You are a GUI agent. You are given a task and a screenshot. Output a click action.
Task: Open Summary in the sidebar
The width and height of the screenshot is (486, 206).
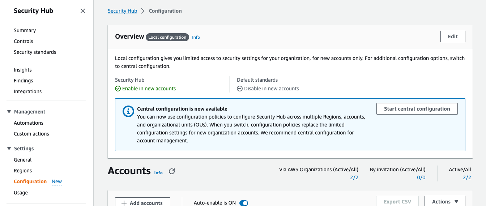click(25, 30)
